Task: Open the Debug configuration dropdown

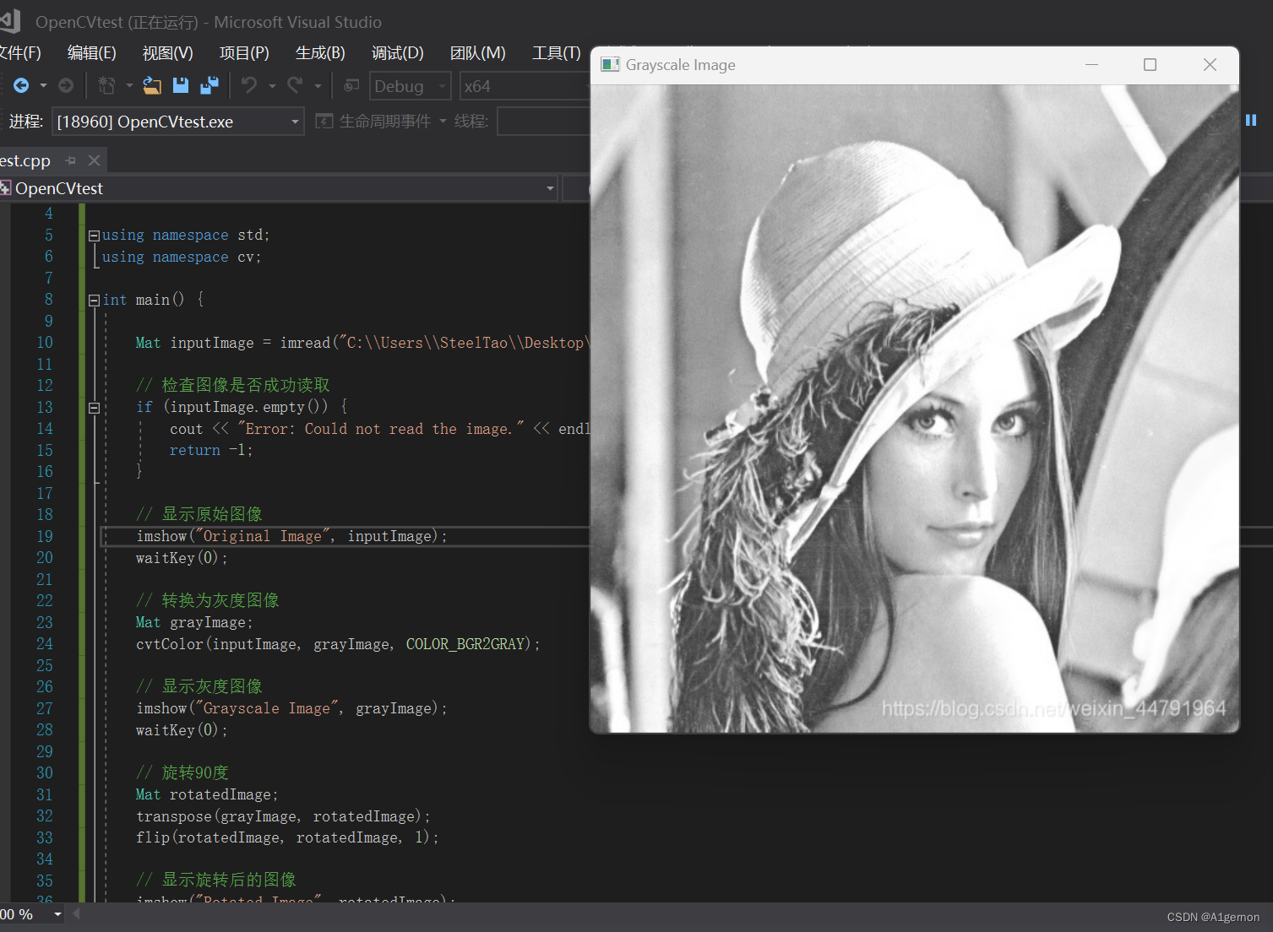Action: click(x=410, y=86)
